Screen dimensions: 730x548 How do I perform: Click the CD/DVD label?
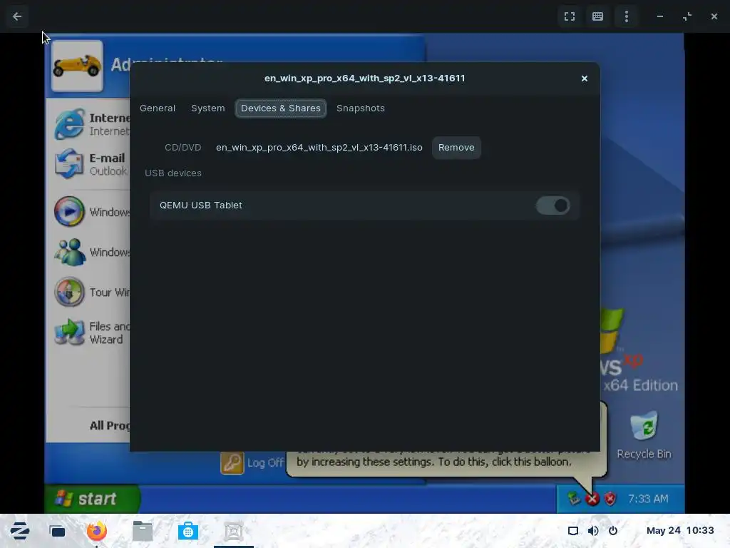tap(183, 147)
